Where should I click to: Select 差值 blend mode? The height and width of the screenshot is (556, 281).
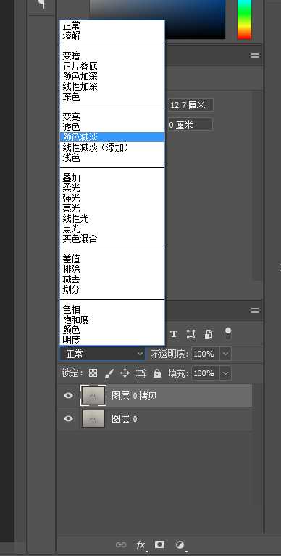click(112, 260)
